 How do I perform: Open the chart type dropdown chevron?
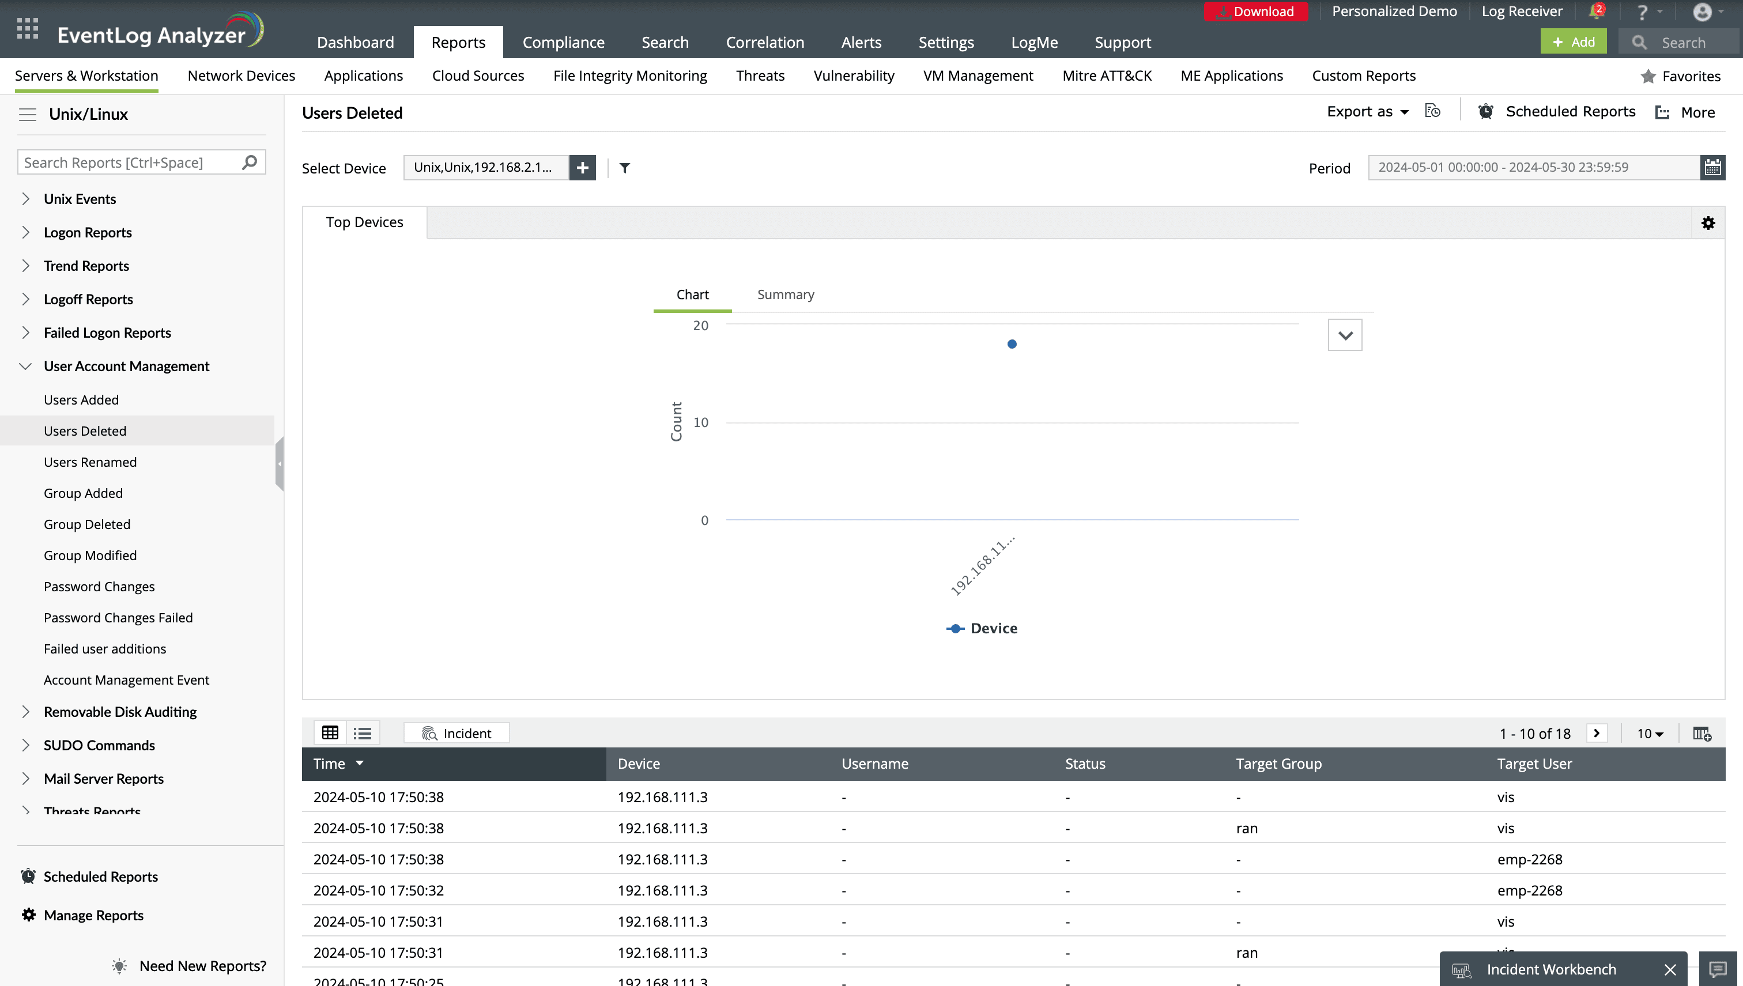tap(1345, 335)
